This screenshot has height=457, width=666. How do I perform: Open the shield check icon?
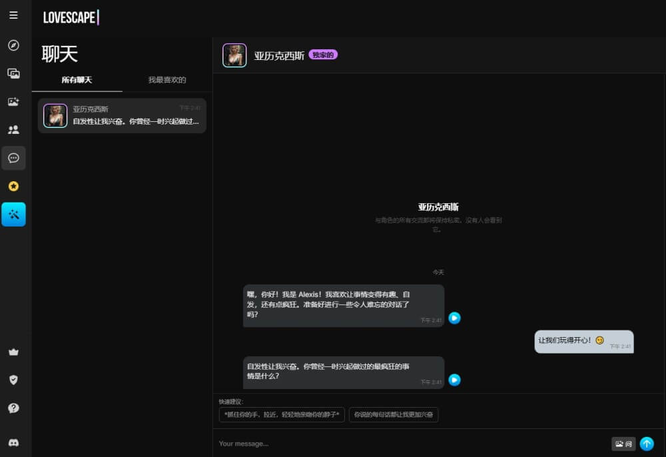tap(13, 380)
